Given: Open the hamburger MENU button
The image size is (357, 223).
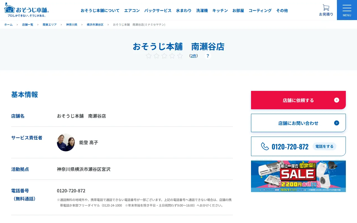Looking at the screenshot, I should pyautogui.click(x=347, y=10).
